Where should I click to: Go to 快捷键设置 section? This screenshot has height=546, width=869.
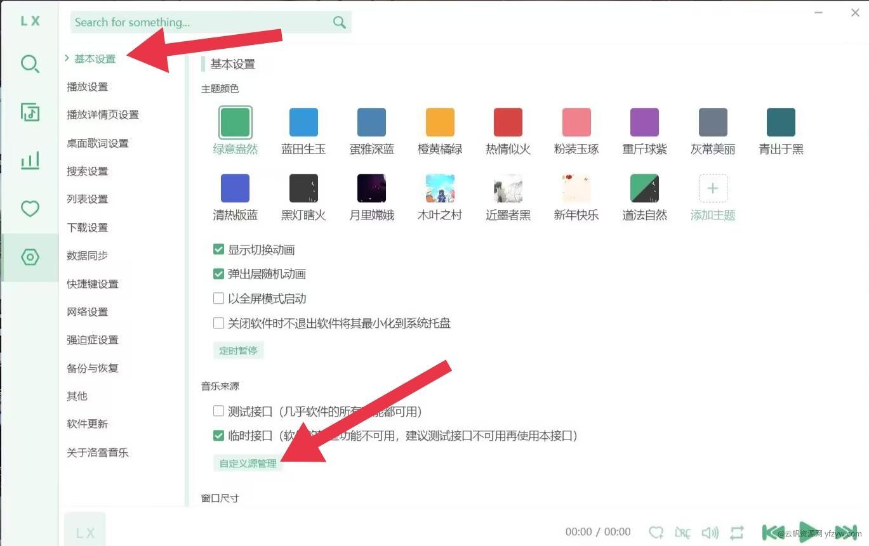(x=93, y=283)
